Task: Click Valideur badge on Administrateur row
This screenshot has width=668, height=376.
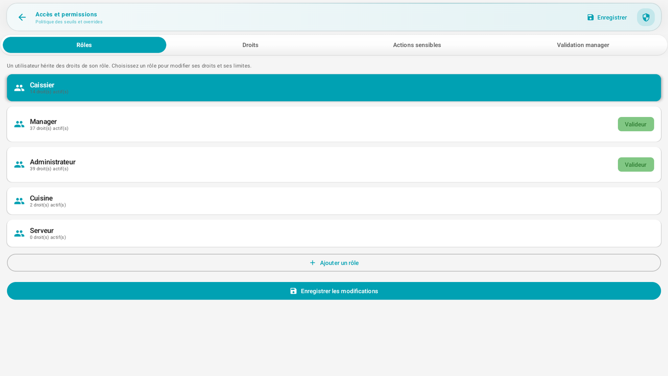Action: (x=635, y=165)
